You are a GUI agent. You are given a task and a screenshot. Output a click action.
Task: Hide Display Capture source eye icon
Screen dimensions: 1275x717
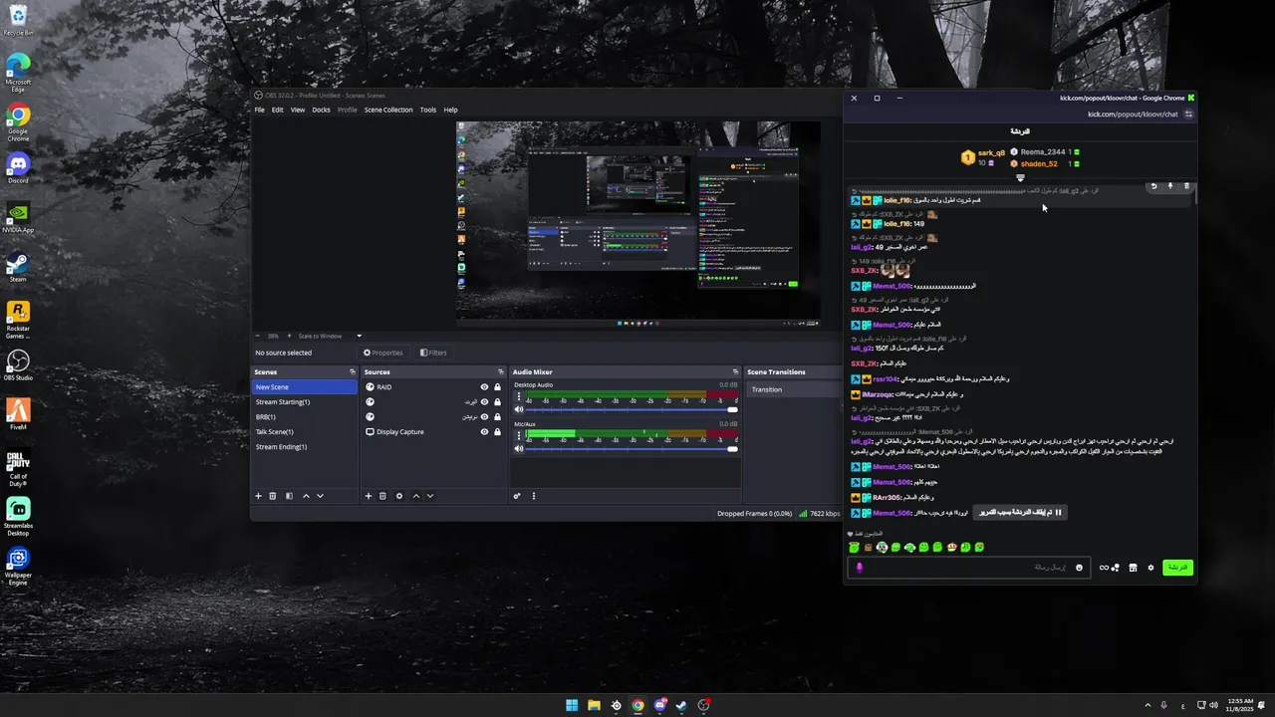[484, 432]
